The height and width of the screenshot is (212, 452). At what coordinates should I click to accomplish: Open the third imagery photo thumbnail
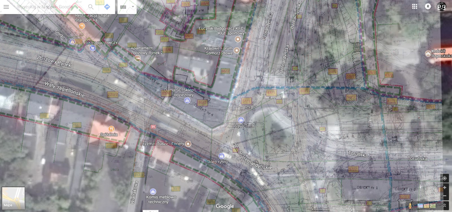click(433, 206)
